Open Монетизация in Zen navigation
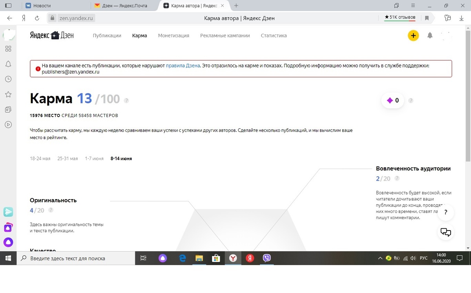Image resolution: width=471 pixels, height=293 pixels. coord(173,35)
